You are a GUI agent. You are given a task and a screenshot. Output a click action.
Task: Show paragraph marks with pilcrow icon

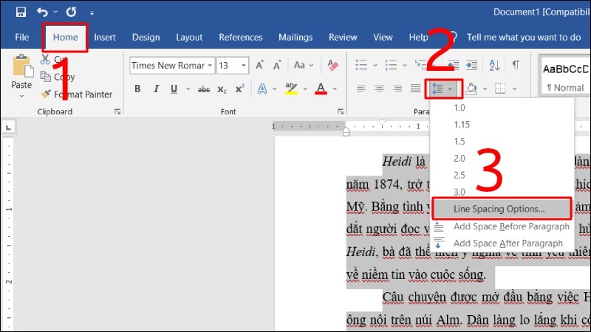click(x=516, y=66)
